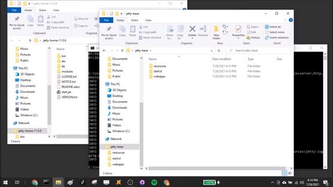The image size is (333, 187).
Task: Click Select all in jetty-base ribbon
Action: (273, 27)
